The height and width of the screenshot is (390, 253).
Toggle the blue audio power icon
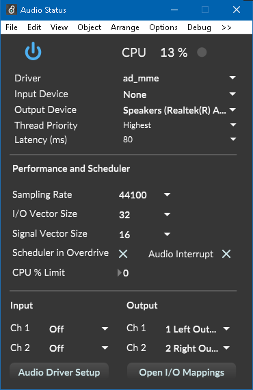pos(33,51)
